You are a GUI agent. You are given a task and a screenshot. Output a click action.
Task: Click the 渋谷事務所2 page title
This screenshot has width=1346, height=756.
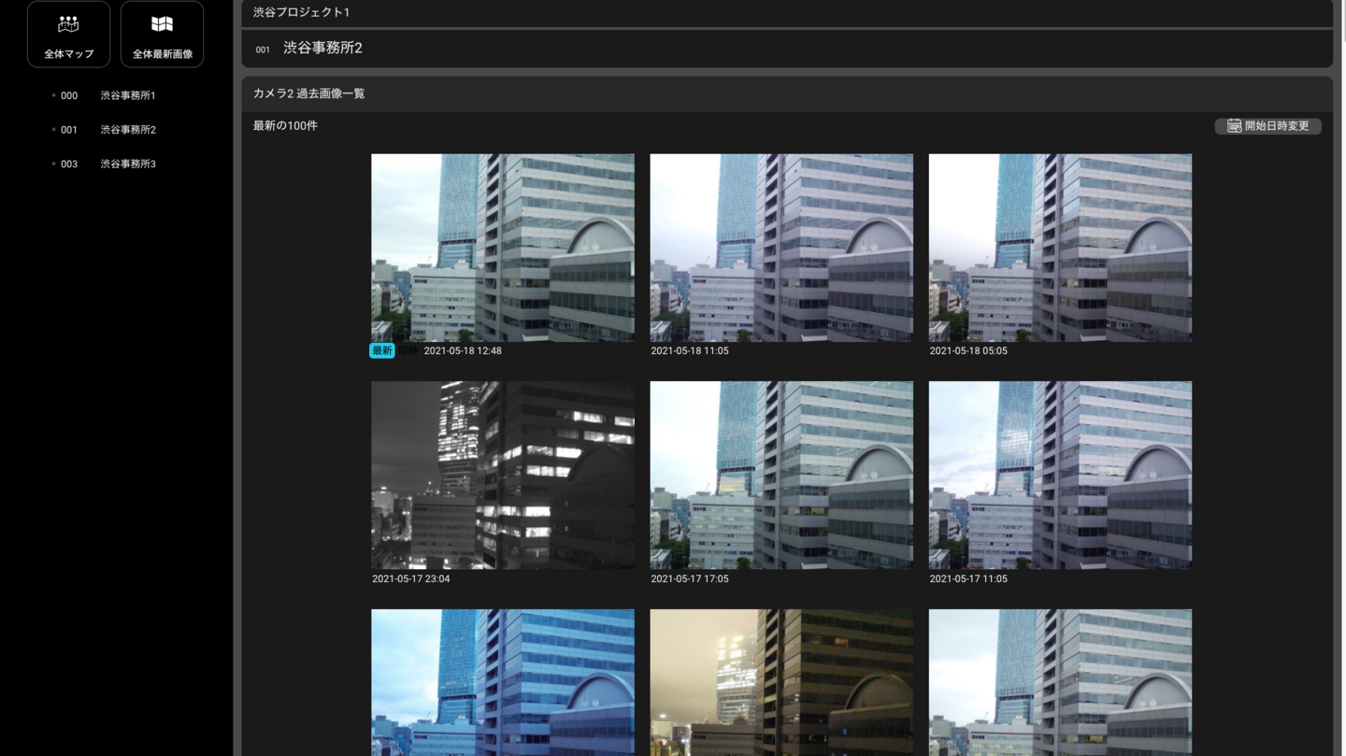322,48
